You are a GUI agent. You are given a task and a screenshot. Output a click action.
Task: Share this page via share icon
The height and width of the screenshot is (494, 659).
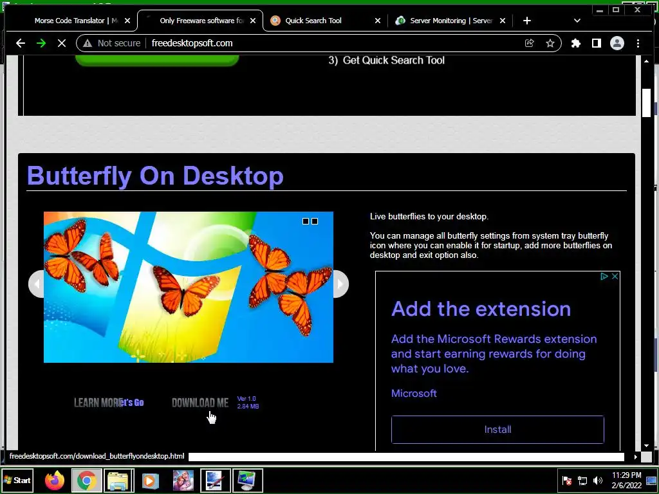pos(530,43)
